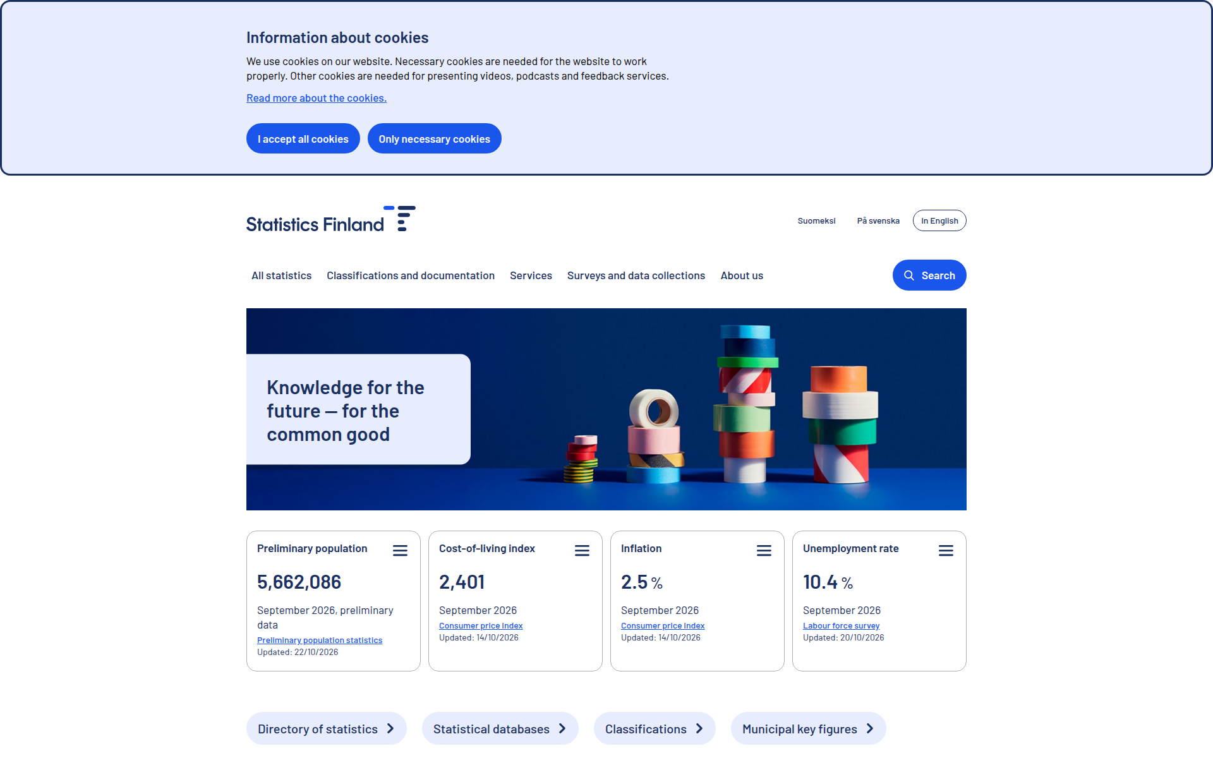Open Classifications and documentation menu

[411, 275]
